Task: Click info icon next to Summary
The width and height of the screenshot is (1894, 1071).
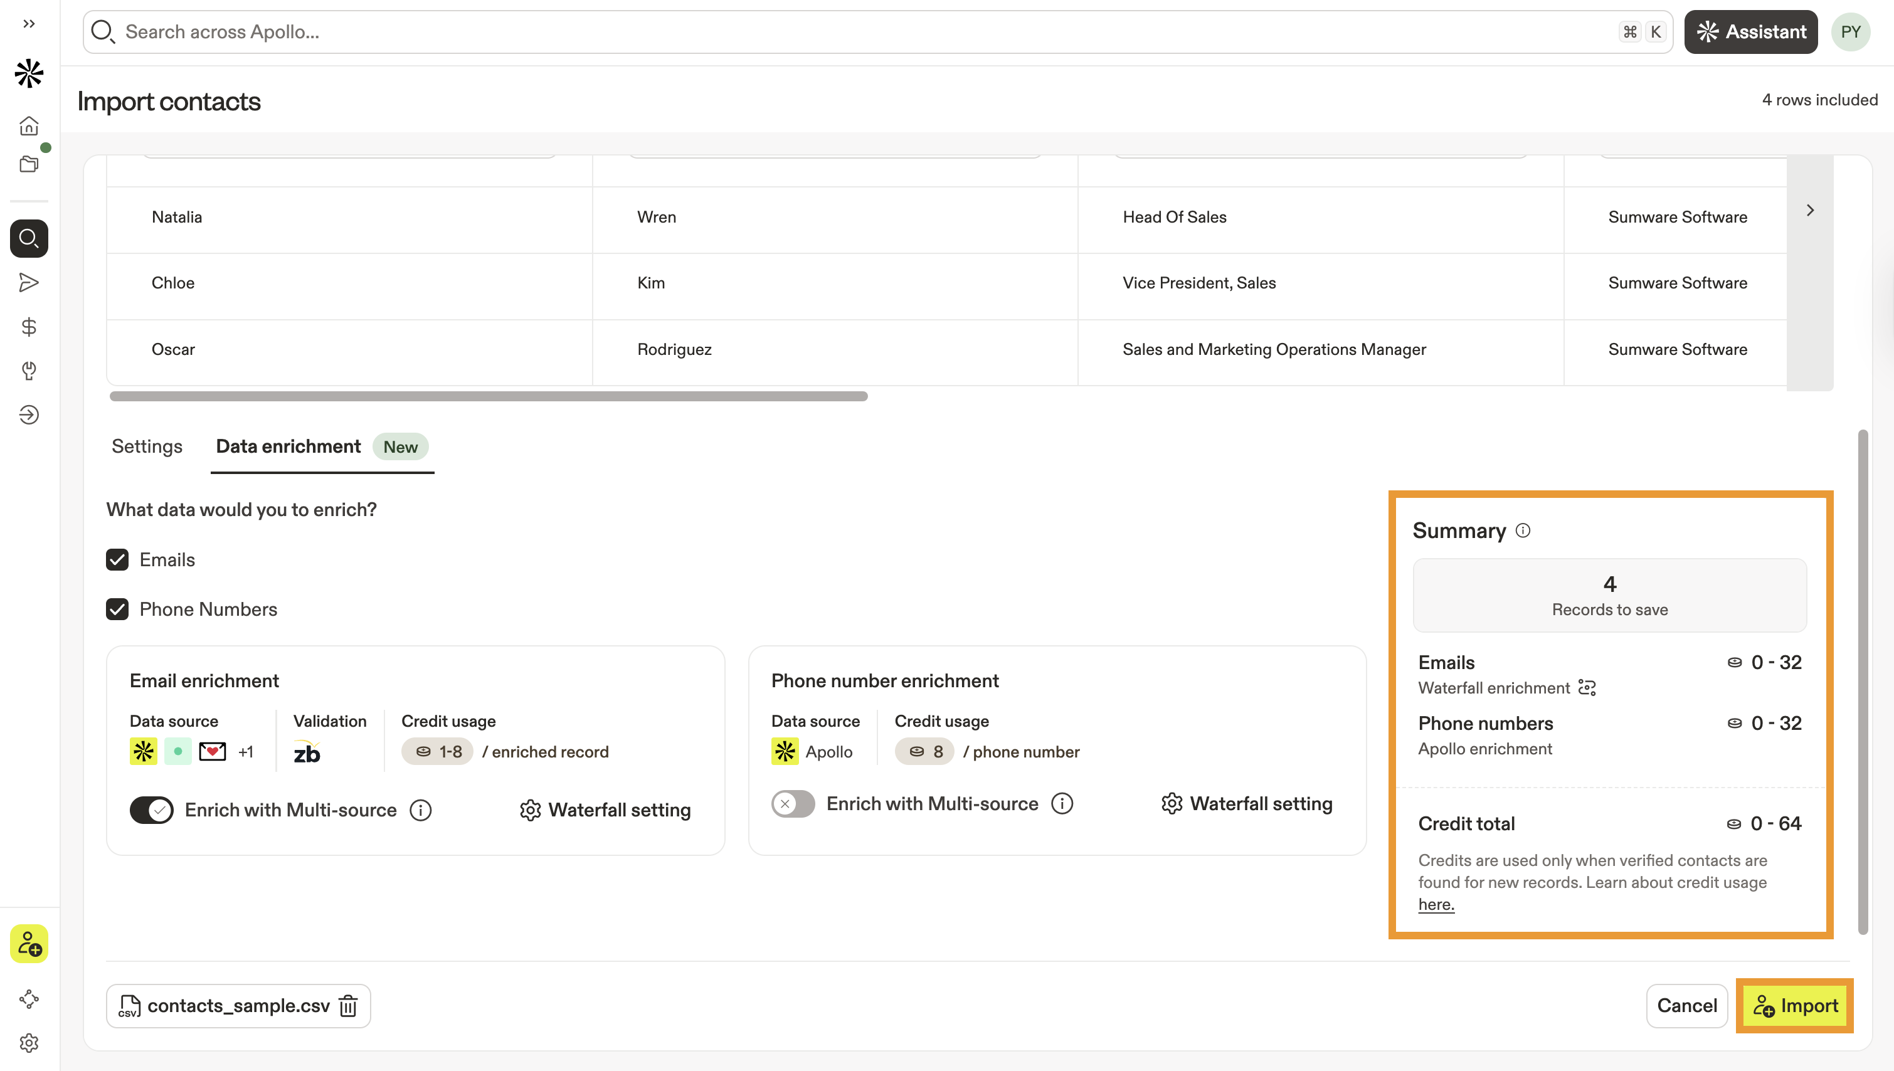Action: (1523, 530)
